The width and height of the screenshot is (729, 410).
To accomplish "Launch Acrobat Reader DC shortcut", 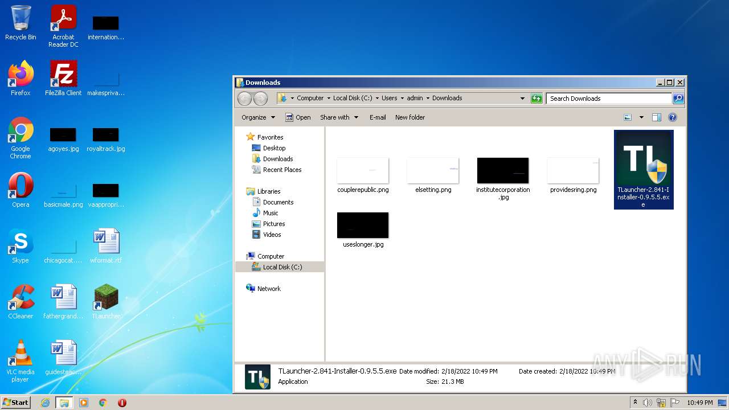I will click(63, 26).
